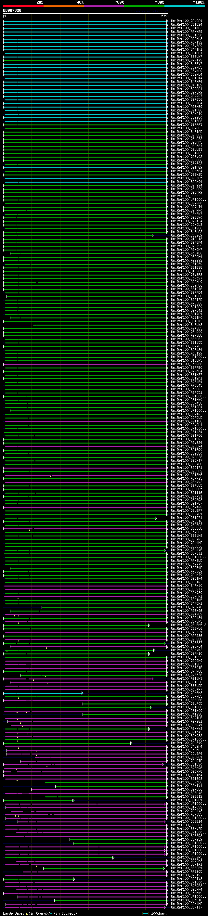The height and width of the screenshot is (916, 208).
Task: Open hit UniRef100_B8BKP4
Action: coord(187,103)
